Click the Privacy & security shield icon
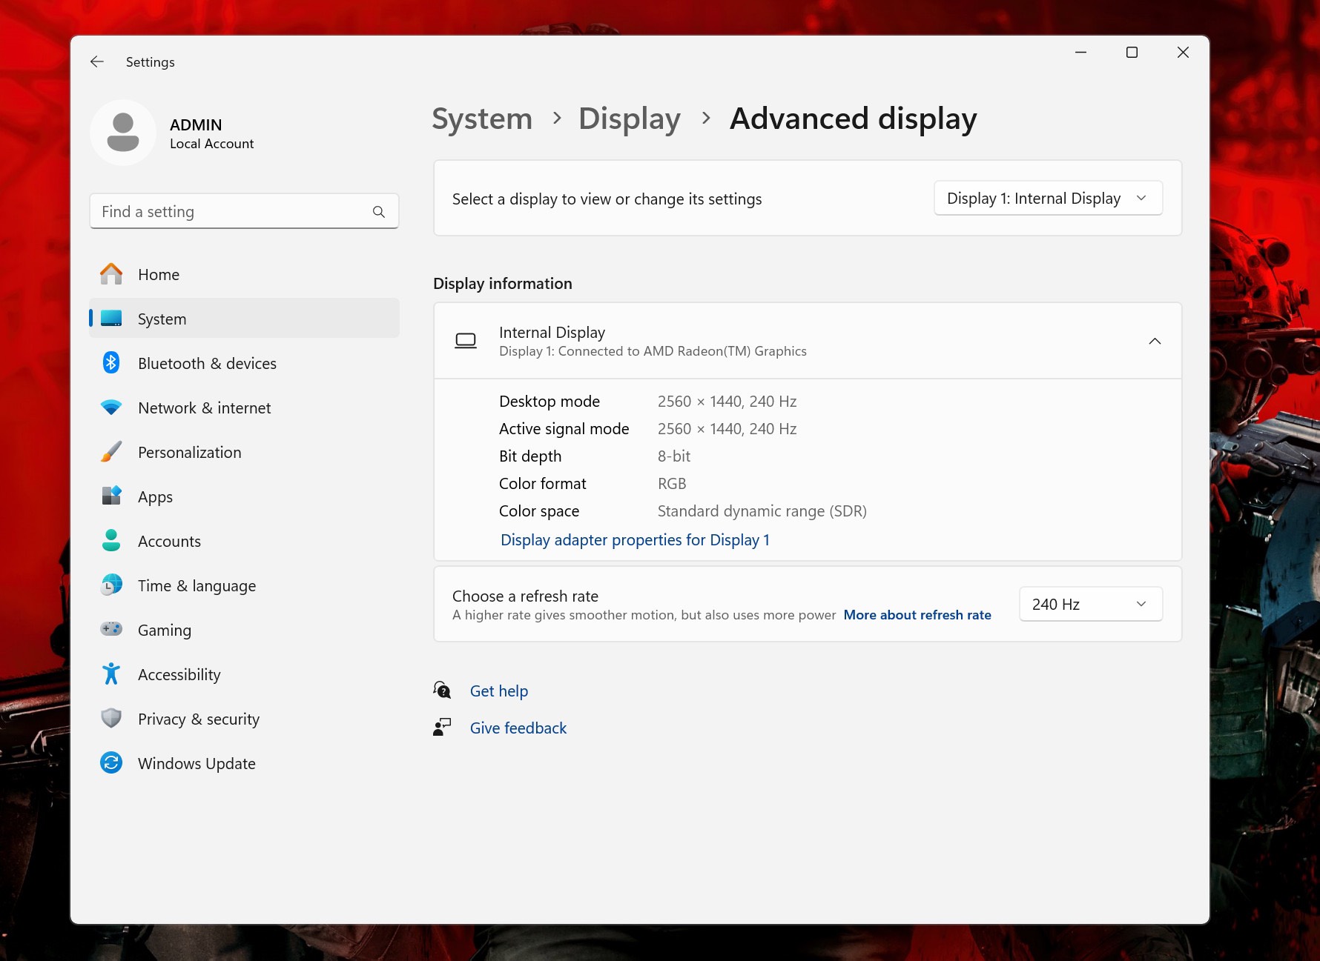Image resolution: width=1320 pixels, height=961 pixels. pos(111,718)
